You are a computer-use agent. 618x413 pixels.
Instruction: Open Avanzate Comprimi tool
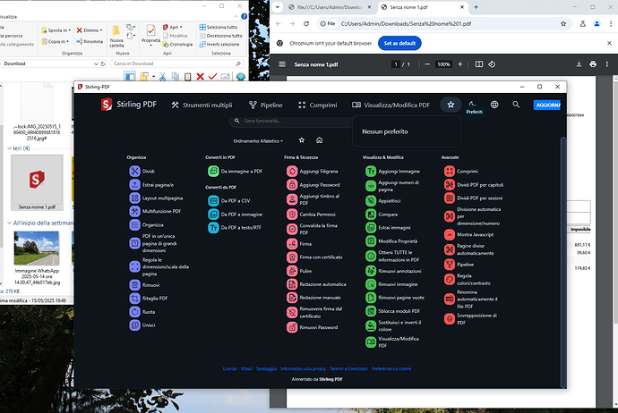(x=461, y=171)
